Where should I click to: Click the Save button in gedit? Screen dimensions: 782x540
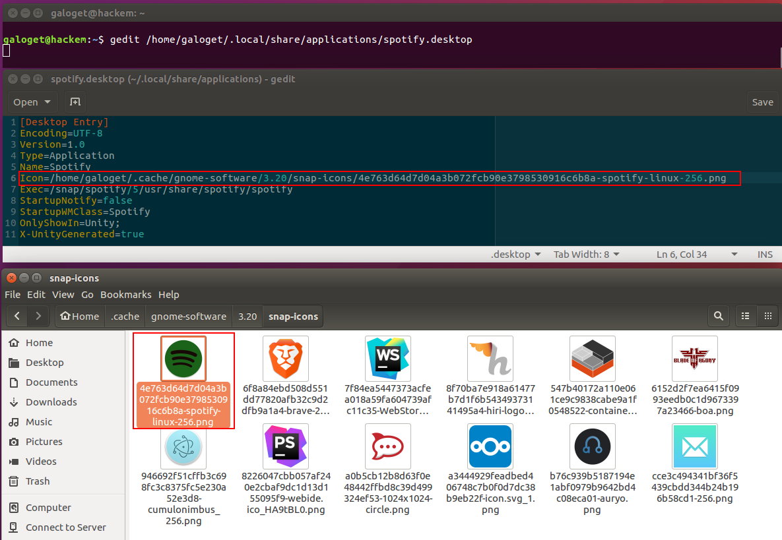(762, 102)
